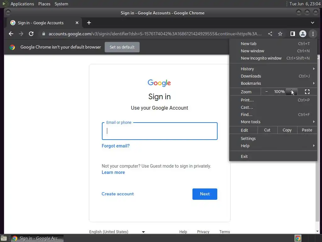Open the tab search chevron

pos(312,23)
